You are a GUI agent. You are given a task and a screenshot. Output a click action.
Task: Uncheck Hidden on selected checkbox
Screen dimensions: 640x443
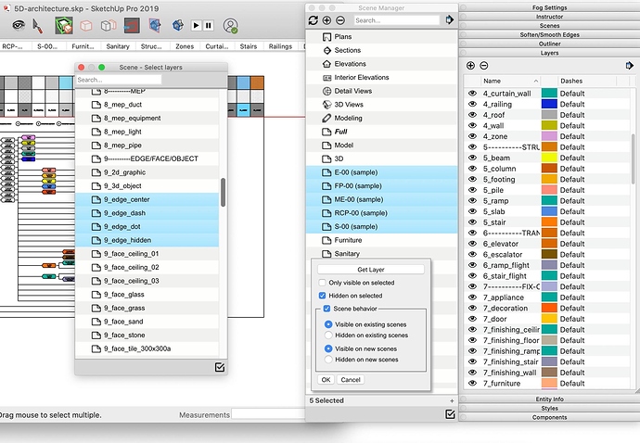(322, 296)
